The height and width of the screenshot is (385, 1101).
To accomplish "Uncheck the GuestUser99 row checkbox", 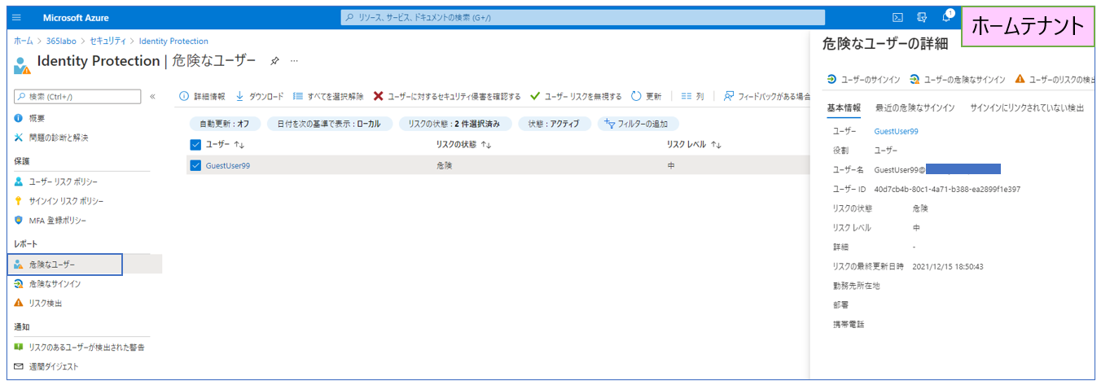I will tap(195, 165).
